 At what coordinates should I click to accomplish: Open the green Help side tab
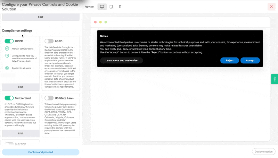pyautogui.click(x=275, y=79)
